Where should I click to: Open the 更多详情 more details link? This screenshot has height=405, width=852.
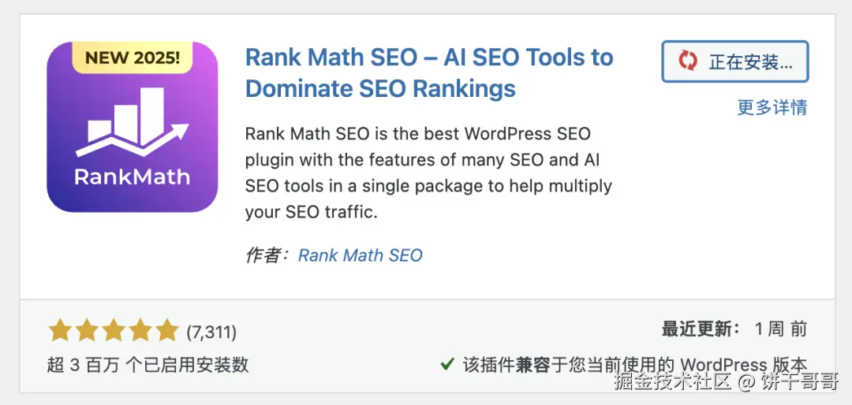point(772,108)
